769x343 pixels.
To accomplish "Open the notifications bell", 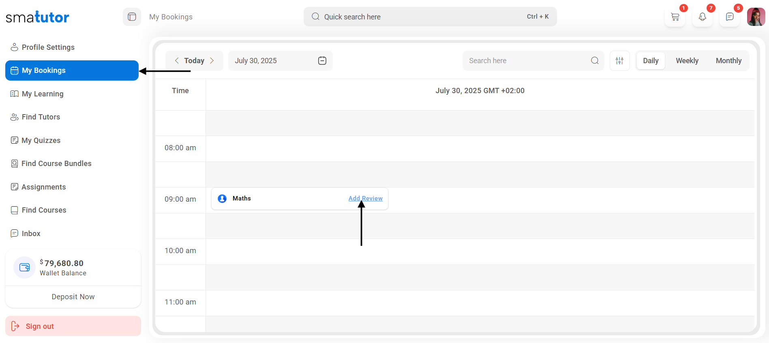I will click(x=702, y=17).
